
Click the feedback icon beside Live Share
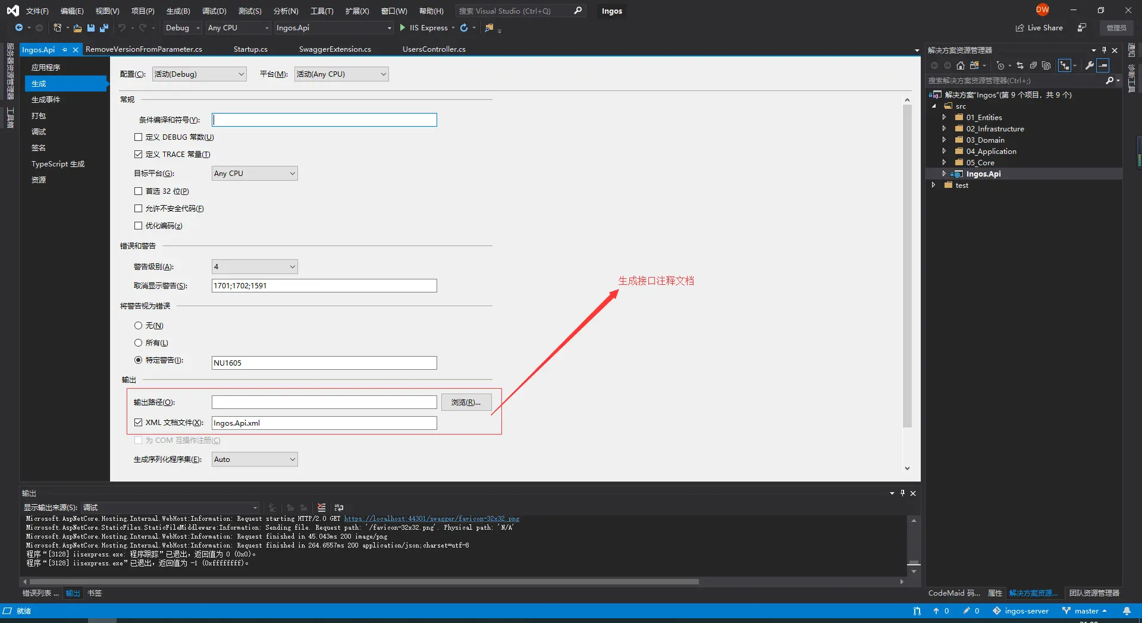[1082, 28]
